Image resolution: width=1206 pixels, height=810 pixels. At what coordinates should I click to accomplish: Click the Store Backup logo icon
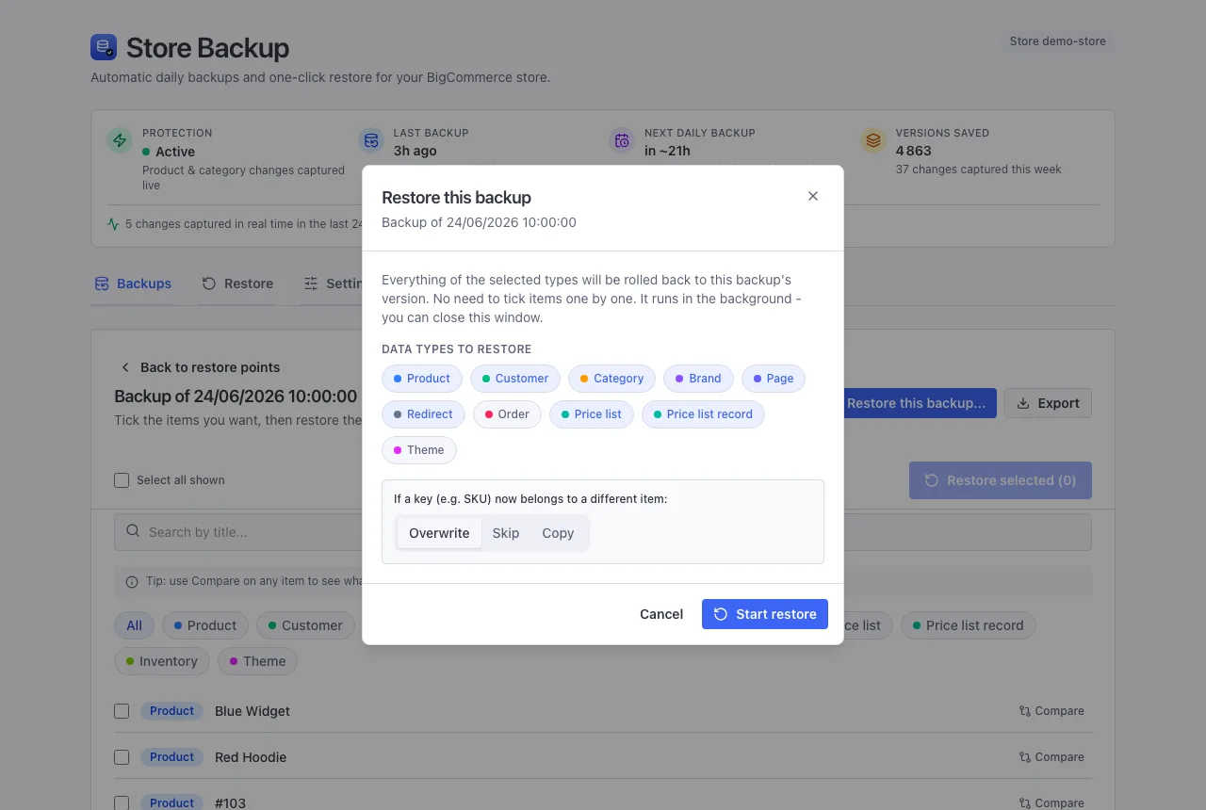(104, 47)
